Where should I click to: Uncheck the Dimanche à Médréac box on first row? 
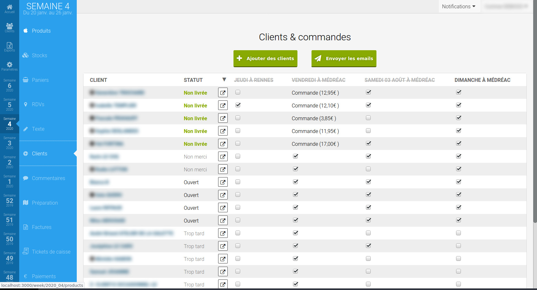[459, 92]
